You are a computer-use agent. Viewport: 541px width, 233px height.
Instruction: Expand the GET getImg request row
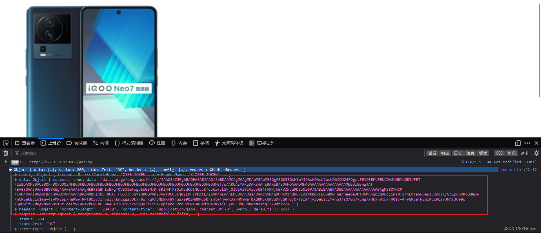pyautogui.click(x=6, y=162)
